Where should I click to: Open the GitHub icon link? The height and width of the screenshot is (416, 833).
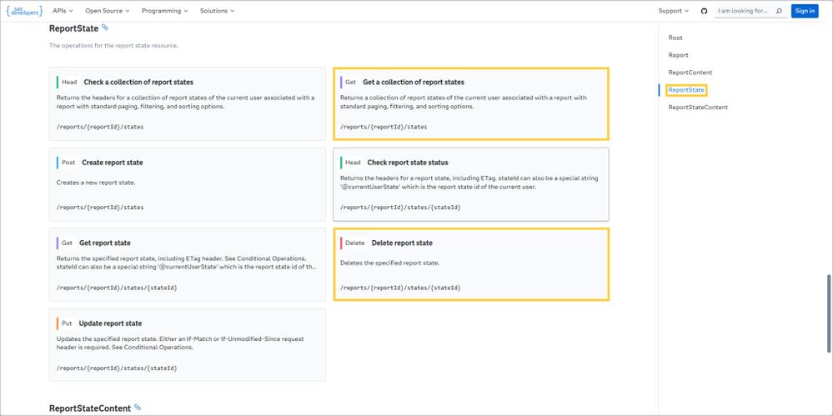(704, 11)
